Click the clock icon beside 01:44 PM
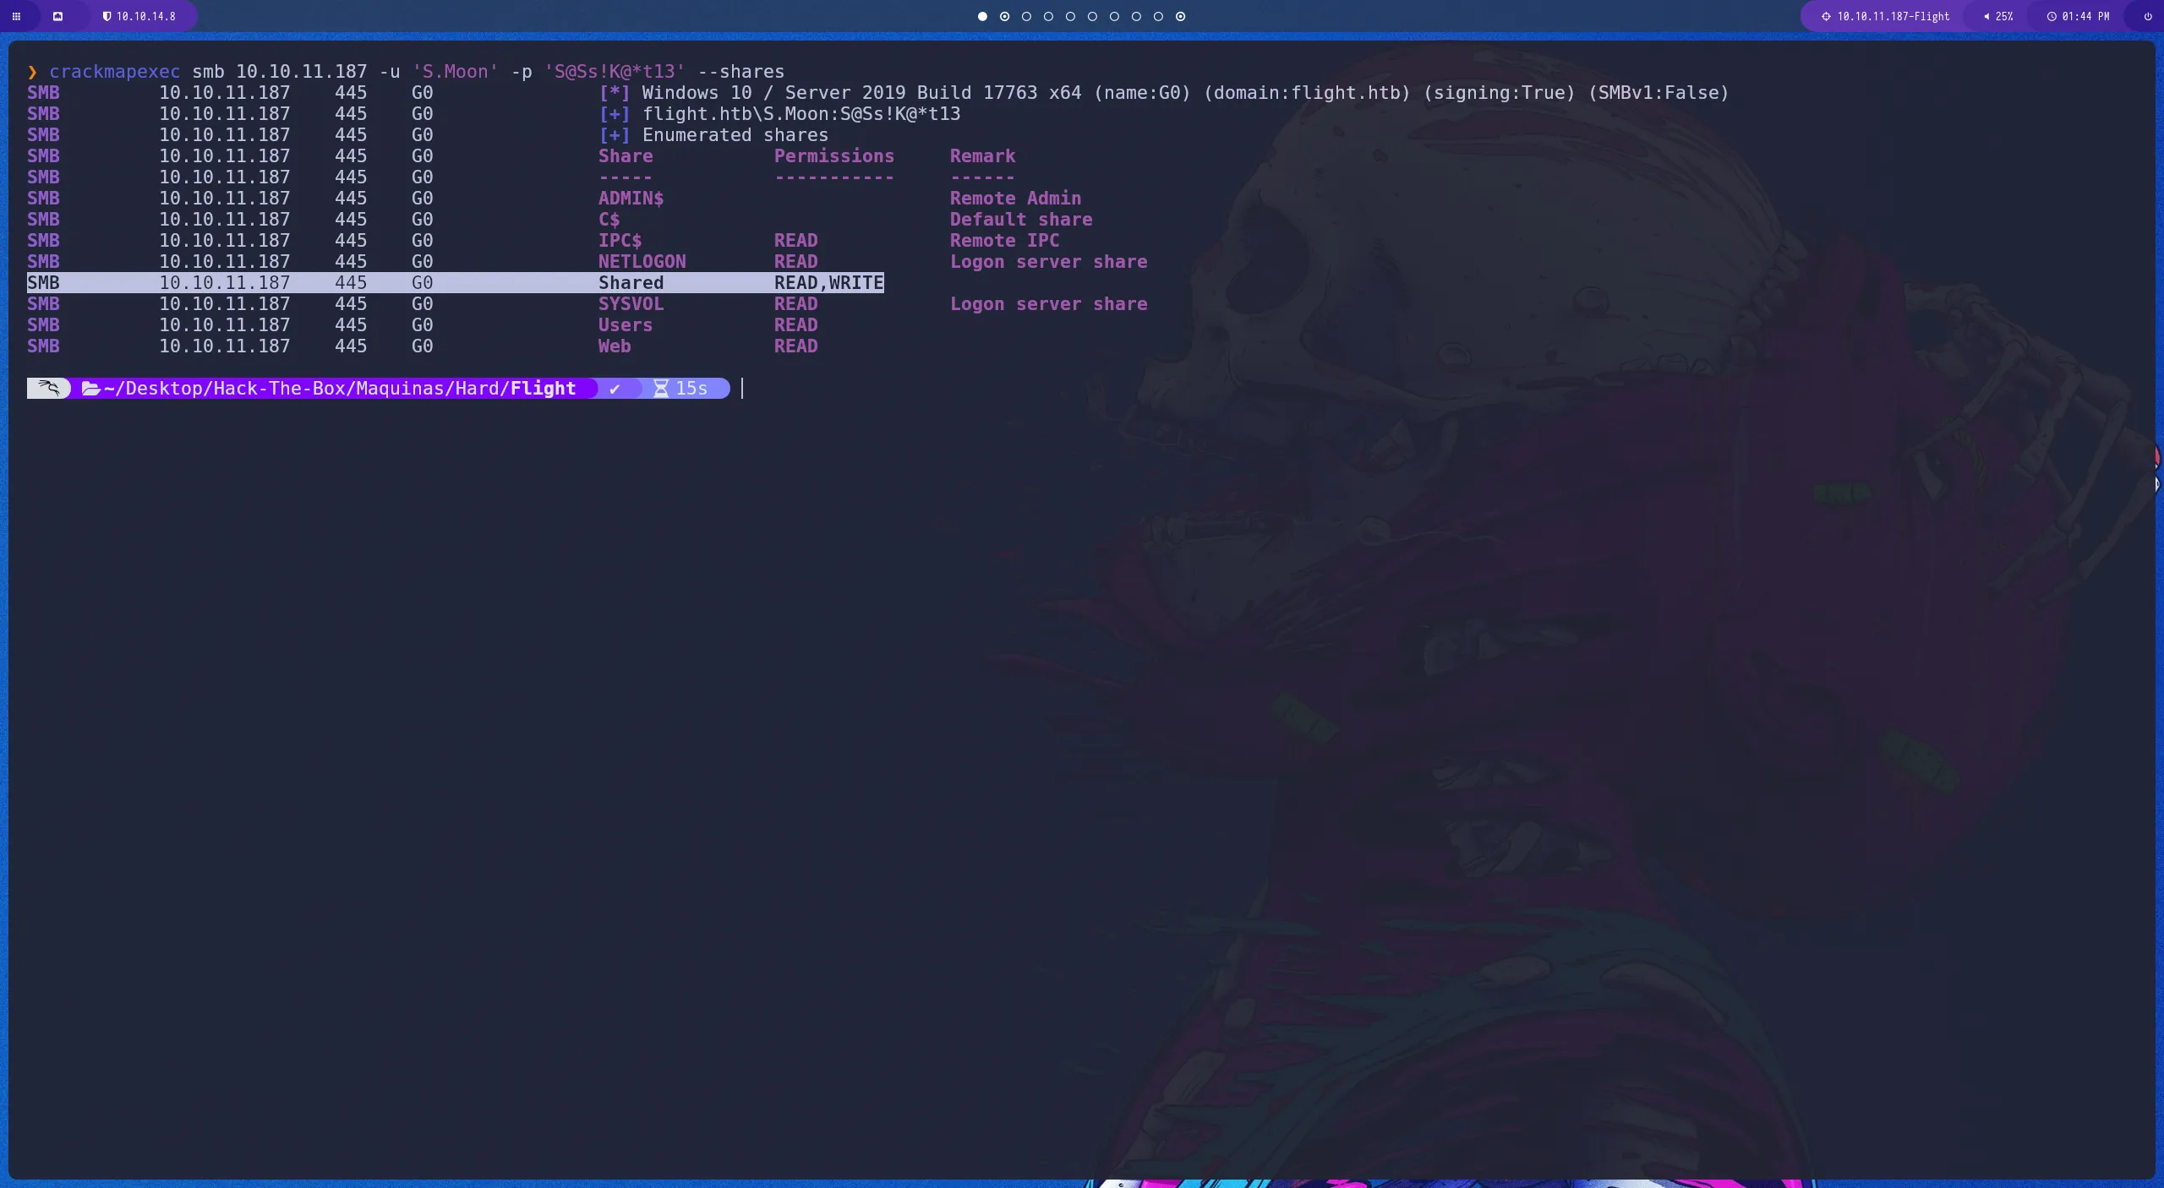 coord(2052,16)
